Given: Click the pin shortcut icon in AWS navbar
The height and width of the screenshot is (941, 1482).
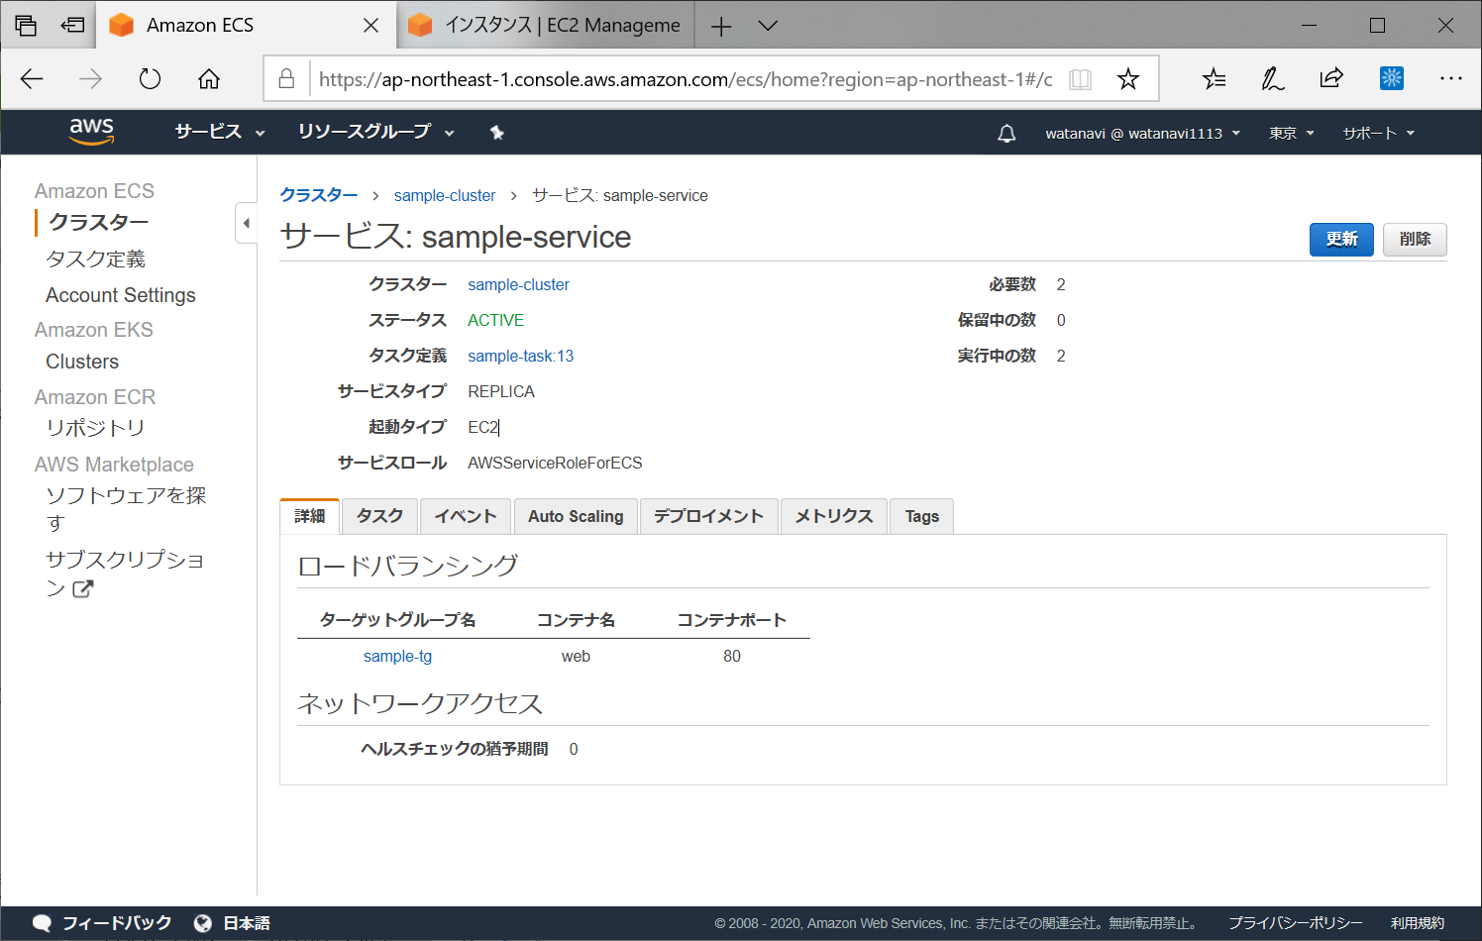Looking at the screenshot, I should point(497,133).
